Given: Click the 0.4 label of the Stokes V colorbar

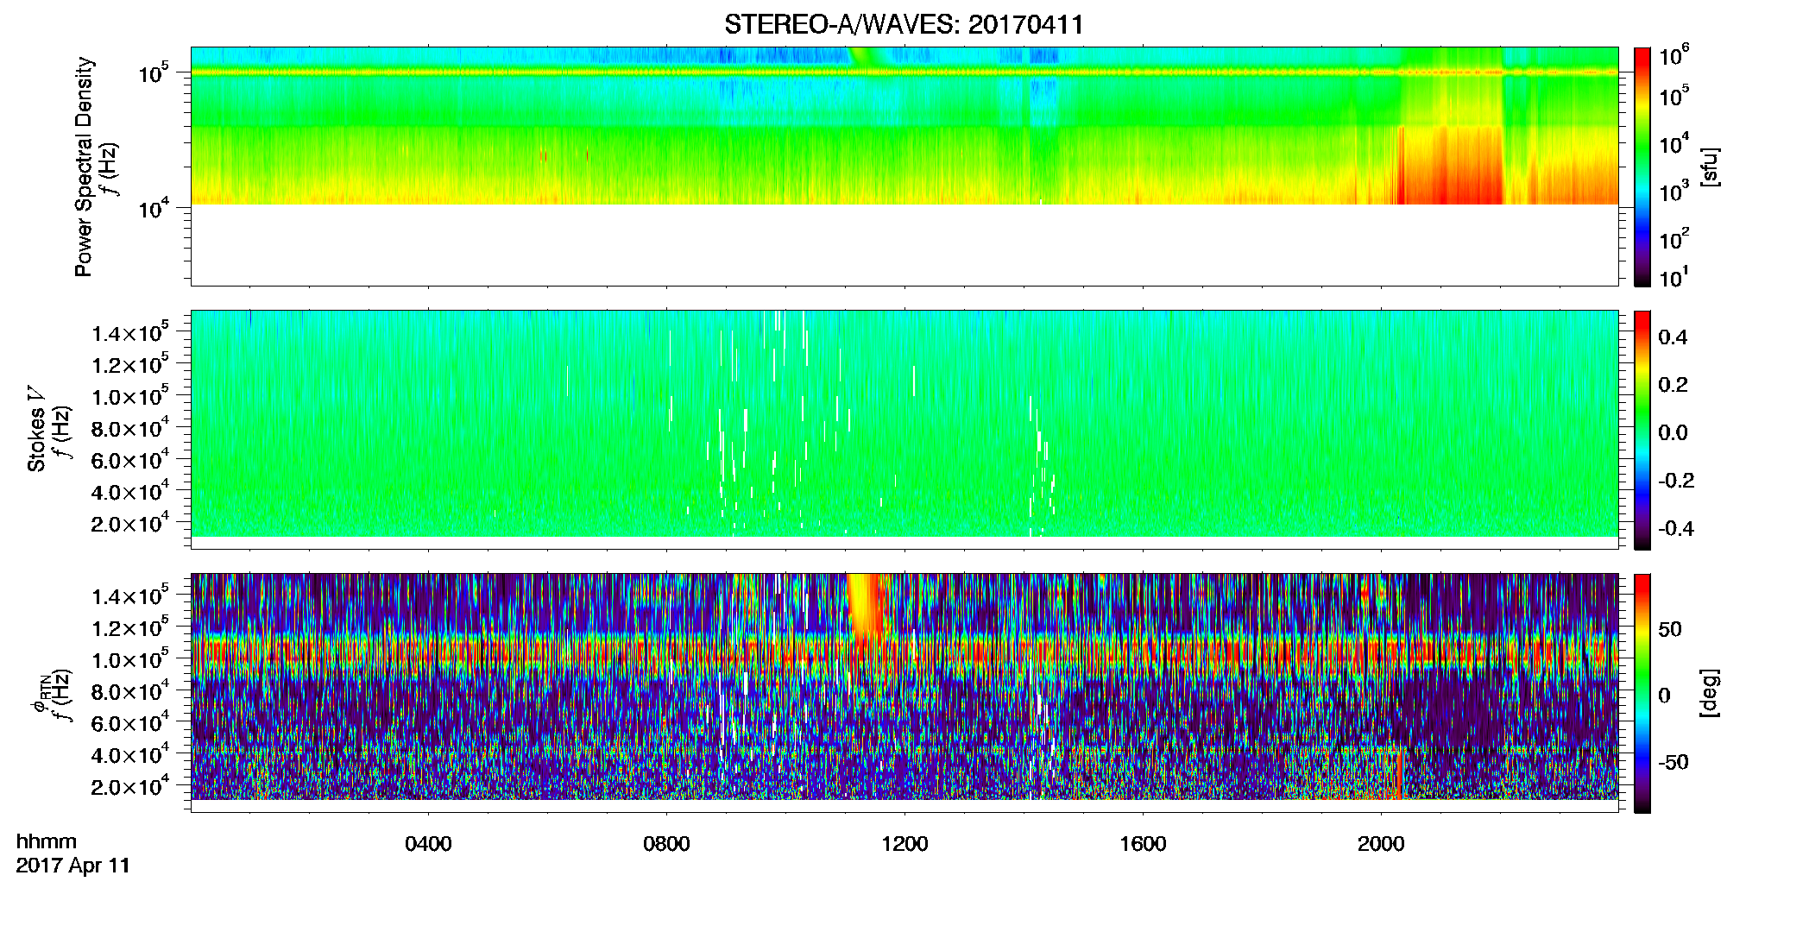Looking at the screenshot, I should [1673, 337].
